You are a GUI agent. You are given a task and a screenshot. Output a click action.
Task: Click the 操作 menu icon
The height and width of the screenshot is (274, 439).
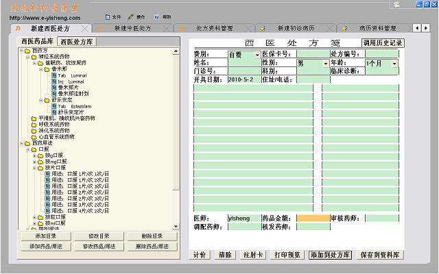(132, 16)
